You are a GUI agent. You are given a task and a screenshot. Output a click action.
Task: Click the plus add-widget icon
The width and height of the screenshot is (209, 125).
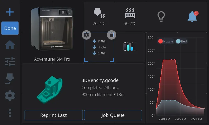pos(10,12)
